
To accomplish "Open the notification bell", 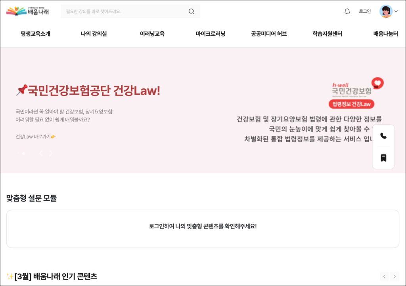I will 347,11.
